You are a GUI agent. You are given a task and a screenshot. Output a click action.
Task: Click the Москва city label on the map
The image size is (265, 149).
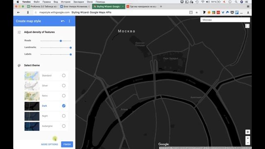[x=126, y=31]
